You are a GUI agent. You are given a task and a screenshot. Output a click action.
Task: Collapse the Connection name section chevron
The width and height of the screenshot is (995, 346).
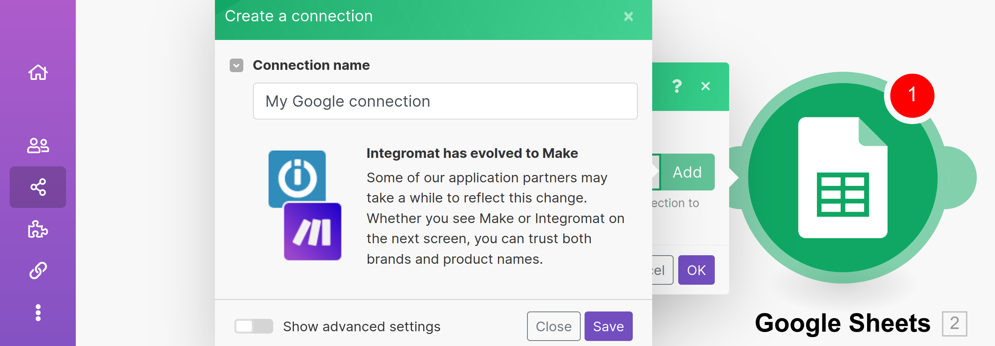click(x=236, y=66)
